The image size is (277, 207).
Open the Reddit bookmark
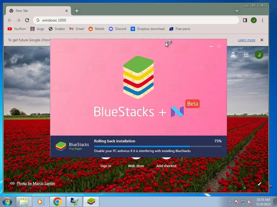click(x=97, y=29)
